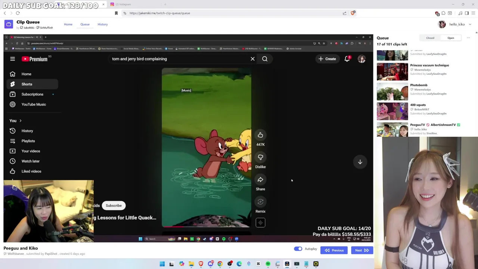
Task: Open Playlists in YouTube sidebar
Action: pos(32,141)
